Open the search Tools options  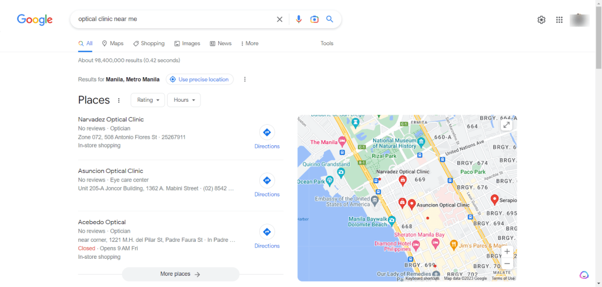327,44
